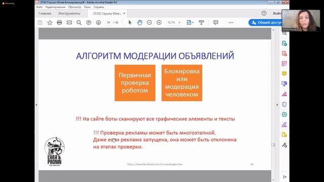Open the Файл menu
Image resolution: width=324 pixels, height=182 pixels.
coord(39,7)
